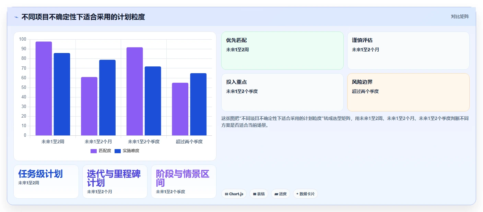Open the 谨慎评估 card

tap(408, 51)
